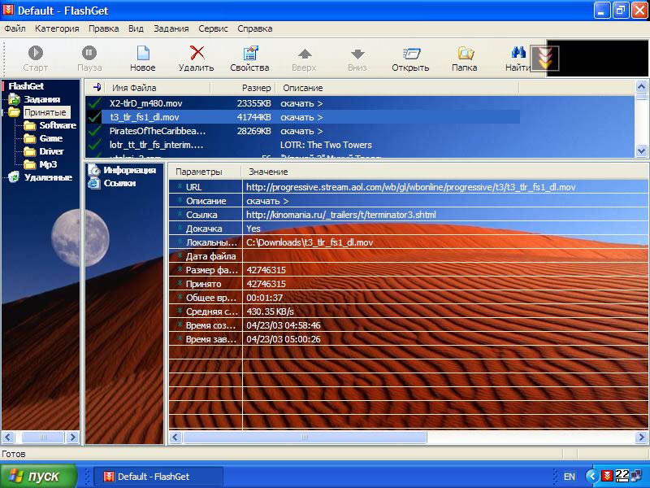The image size is (650, 488).
Task: Select the Удаленные category
Action: [x=48, y=177]
